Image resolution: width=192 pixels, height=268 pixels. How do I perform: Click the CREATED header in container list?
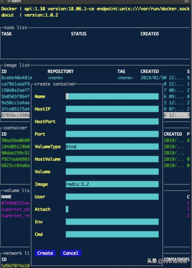[x=173, y=134]
